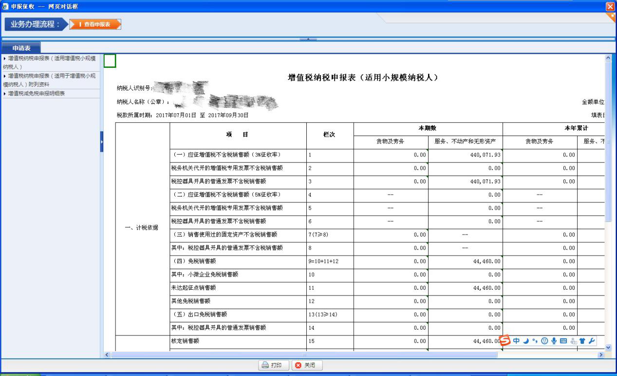The height and width of the screenshot is (376, 617).
Task: Toggle Chinese/English input mode (中)
Action: [x=516, y=340]
